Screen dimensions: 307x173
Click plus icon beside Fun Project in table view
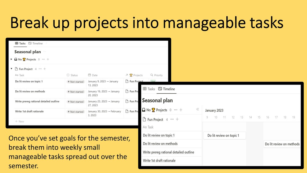45,69
